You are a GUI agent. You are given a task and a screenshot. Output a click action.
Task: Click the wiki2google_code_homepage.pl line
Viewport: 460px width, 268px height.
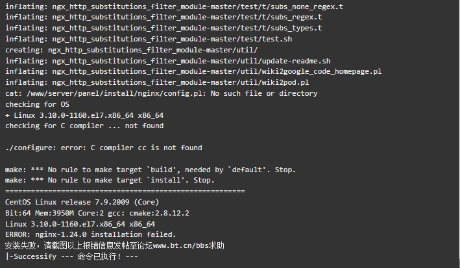pos(193,72)
